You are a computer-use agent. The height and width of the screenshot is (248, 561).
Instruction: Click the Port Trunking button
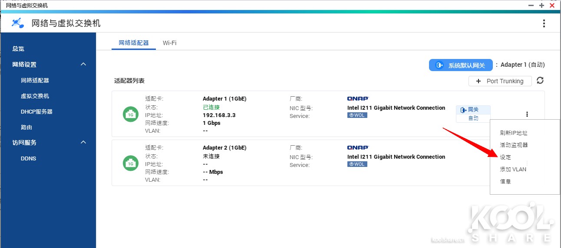tap(500, 81)
